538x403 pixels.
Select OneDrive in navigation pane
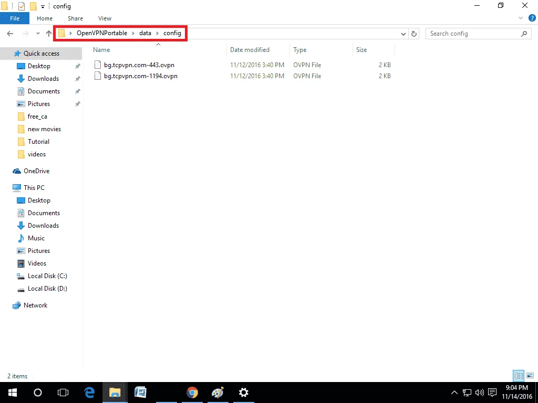[36, 171]
